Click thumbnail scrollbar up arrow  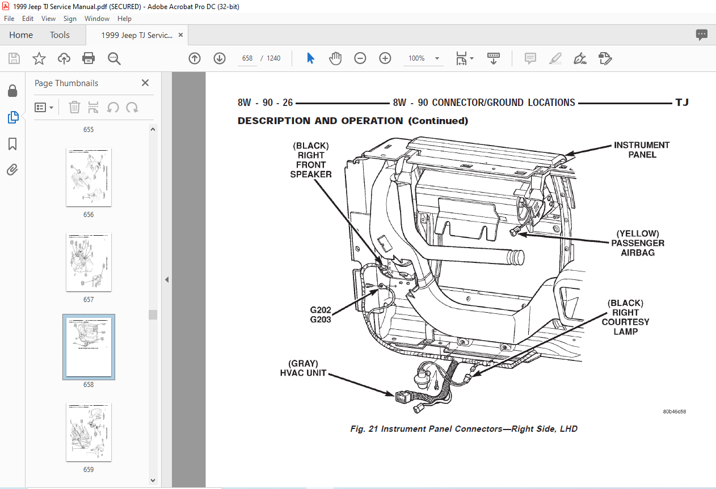[x=153, y=129]
